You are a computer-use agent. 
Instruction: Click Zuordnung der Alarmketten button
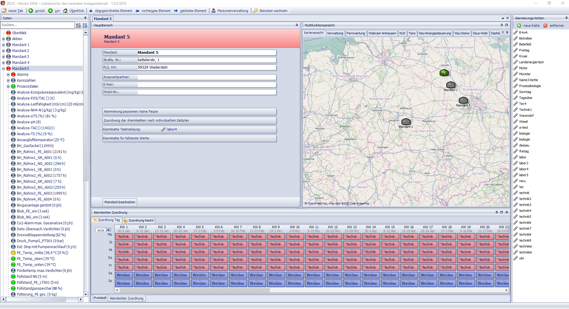pos(189,120)
